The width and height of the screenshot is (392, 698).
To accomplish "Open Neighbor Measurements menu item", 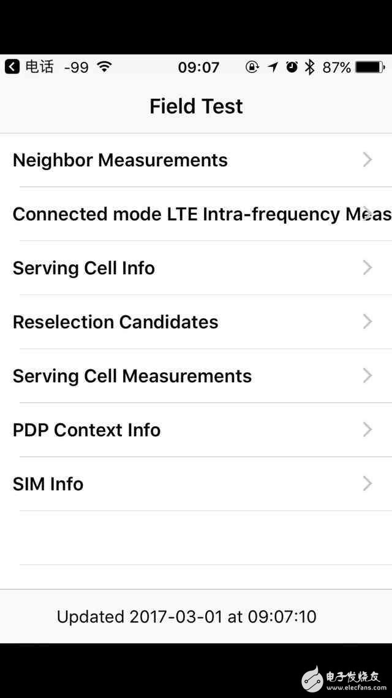I will tap(120, 160).
